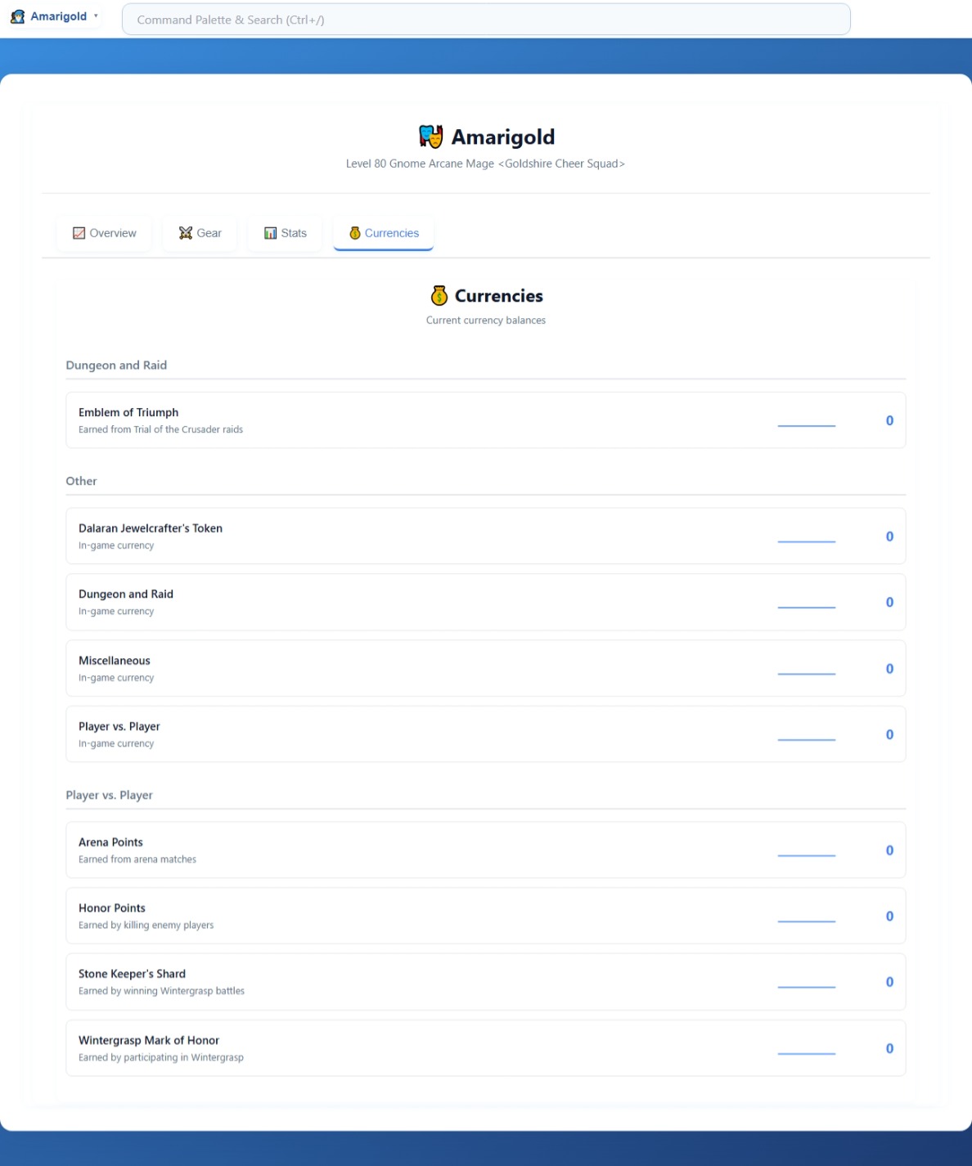This screenshot has width=972, height=1166.
Task: Click the large money bag Currencies heading icon
Action: pos(439,295)
